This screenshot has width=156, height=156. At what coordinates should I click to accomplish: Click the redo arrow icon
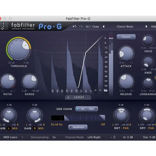click(81, 26)
